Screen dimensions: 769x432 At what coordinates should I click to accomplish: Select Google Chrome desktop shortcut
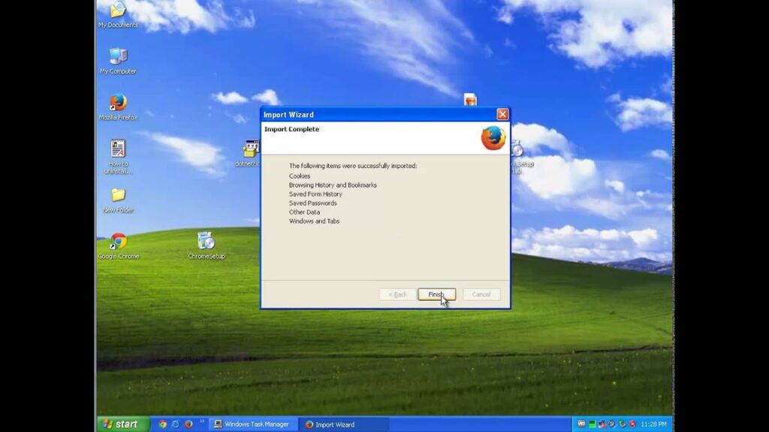coord(118,246)
